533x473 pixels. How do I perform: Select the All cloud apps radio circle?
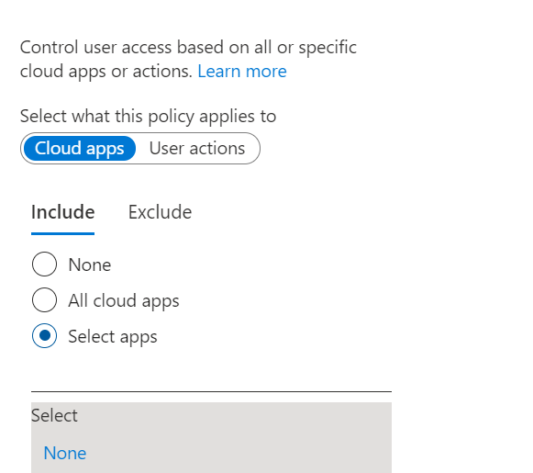45,299
